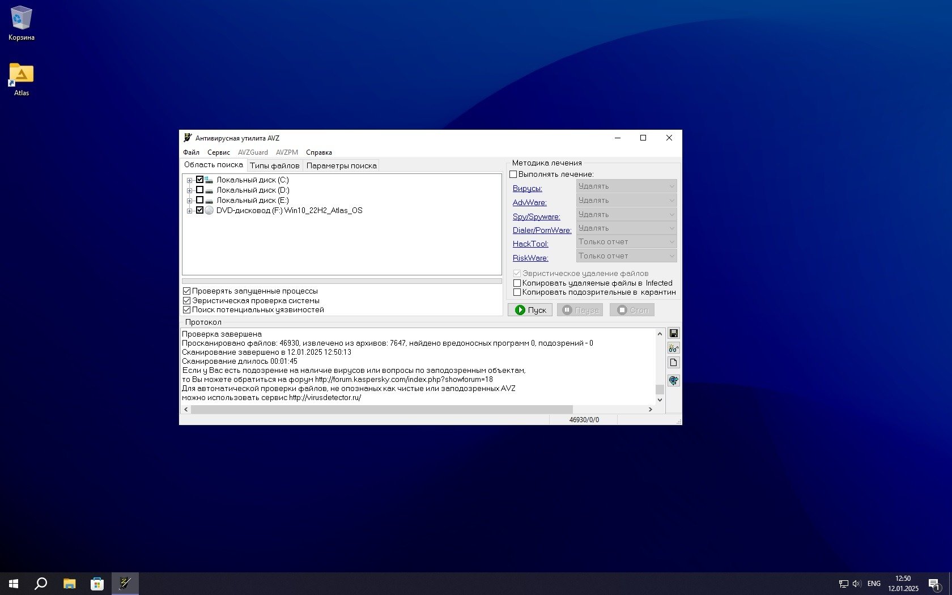
Task: Uncheck 'Проверять запущенные процессы' option
Action: tap(186, 291)
